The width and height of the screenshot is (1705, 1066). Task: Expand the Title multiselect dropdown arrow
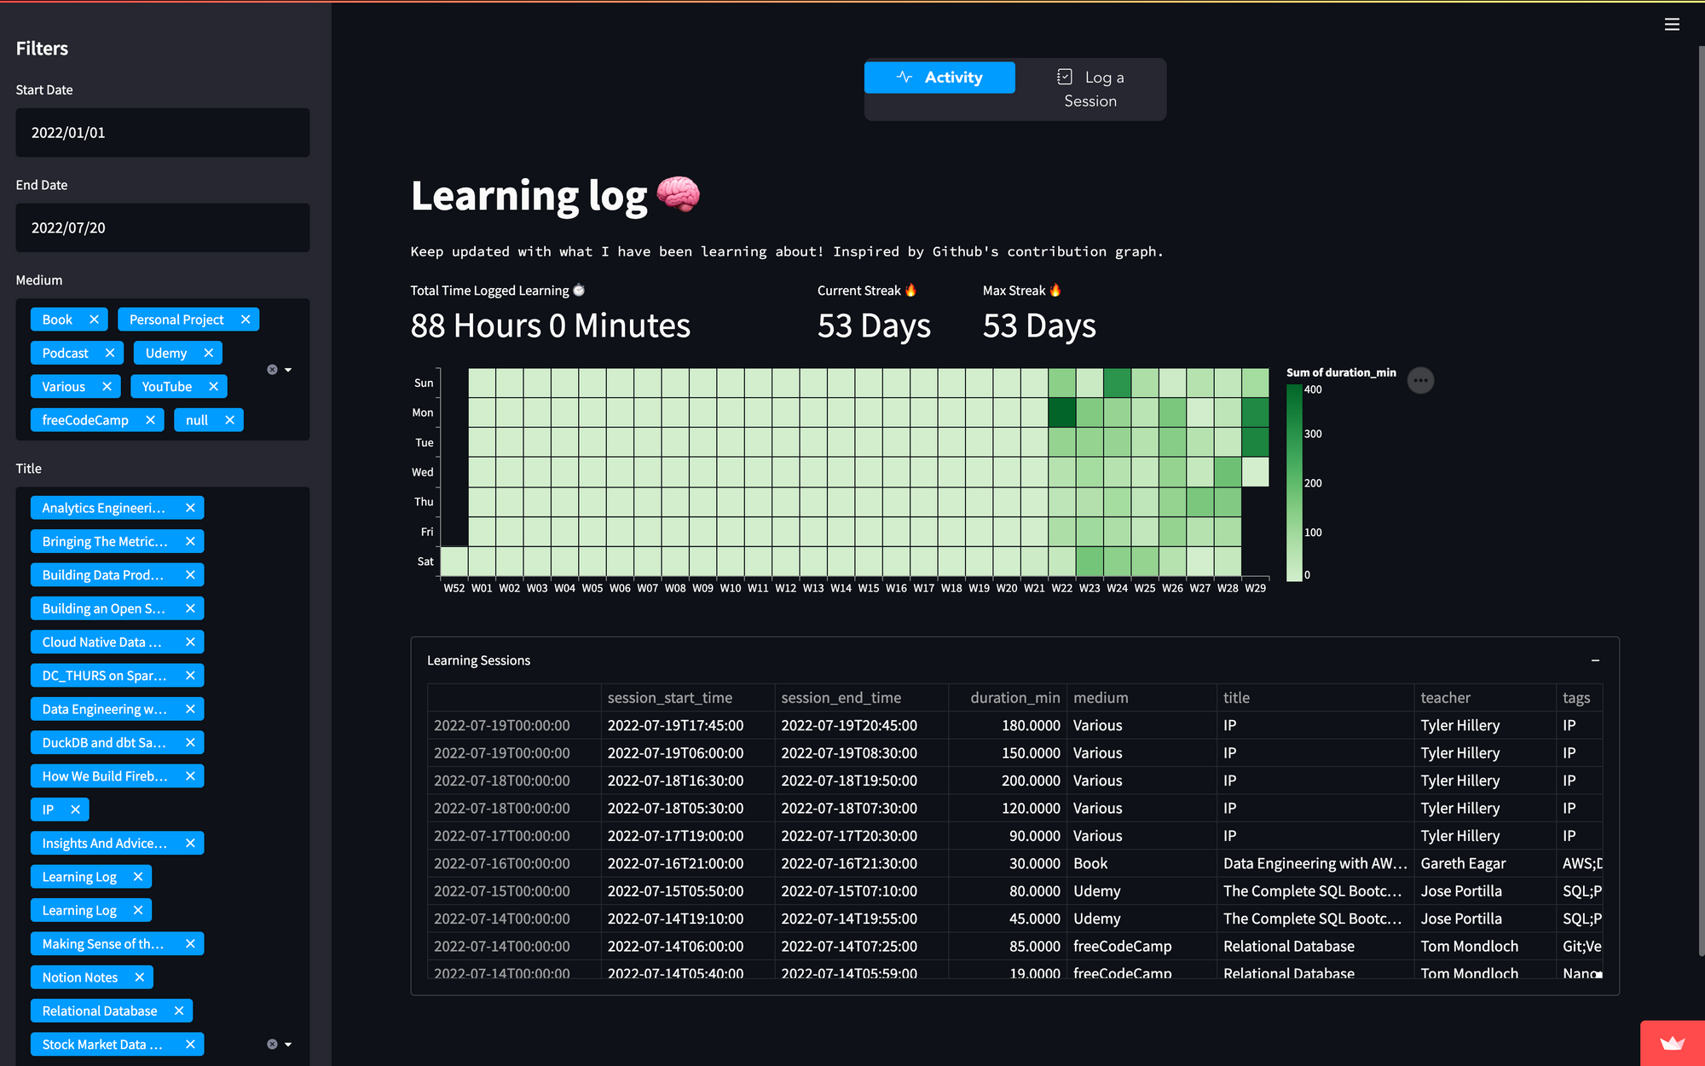[x=288, y=1044]
